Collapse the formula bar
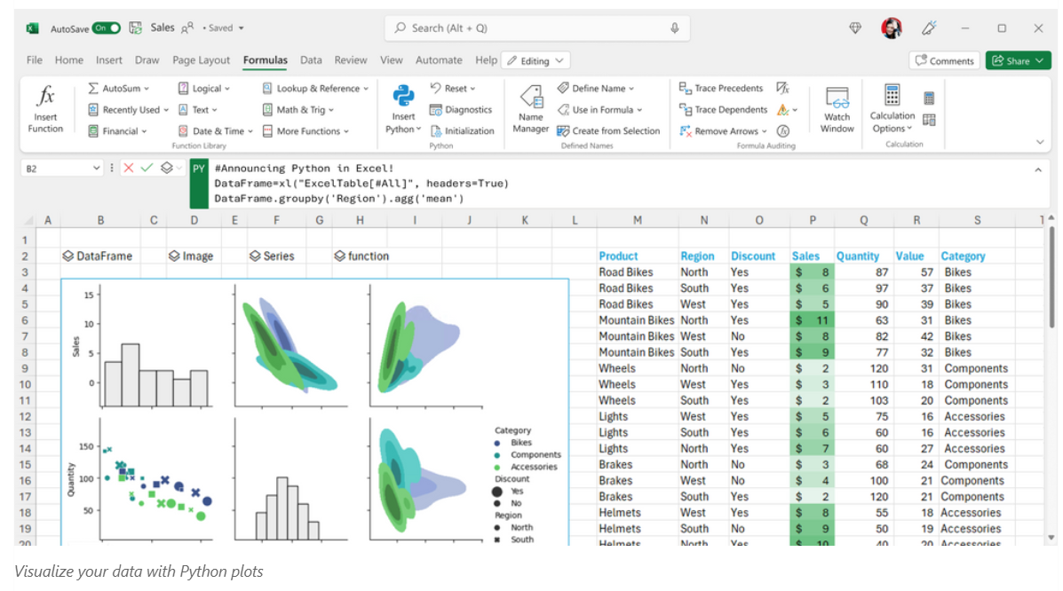 (x=1038, y=170)
